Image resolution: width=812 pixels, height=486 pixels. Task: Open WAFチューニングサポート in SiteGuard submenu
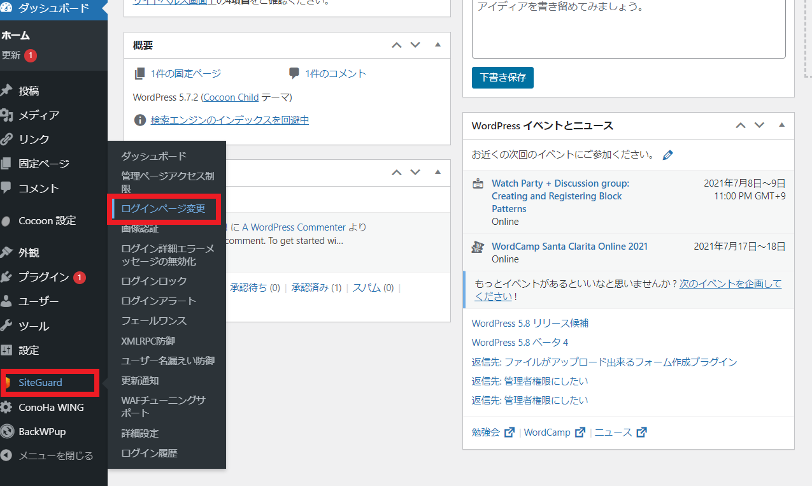[164, 406]
